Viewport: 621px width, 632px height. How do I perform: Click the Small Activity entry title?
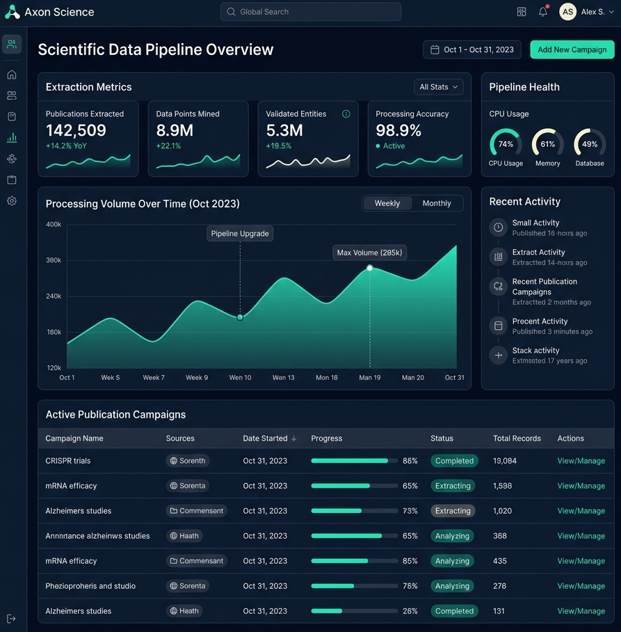click(535, 223)
